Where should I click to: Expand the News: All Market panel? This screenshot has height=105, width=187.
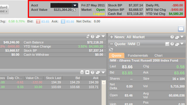pyautogui.click(x=111, y=37)
